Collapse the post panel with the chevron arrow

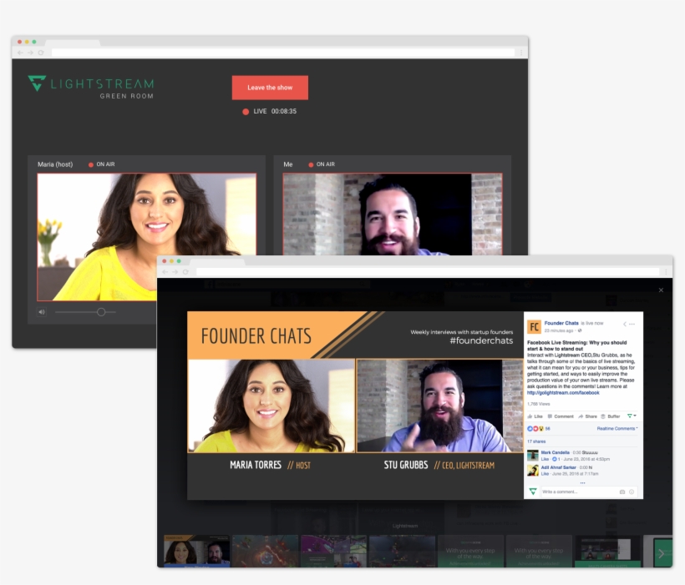(625, 324)
